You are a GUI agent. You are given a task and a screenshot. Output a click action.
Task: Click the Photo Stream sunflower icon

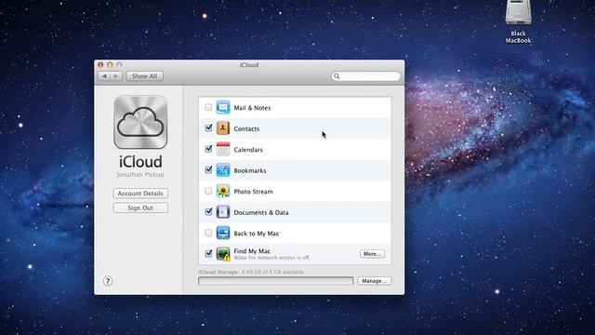[223, 191]
